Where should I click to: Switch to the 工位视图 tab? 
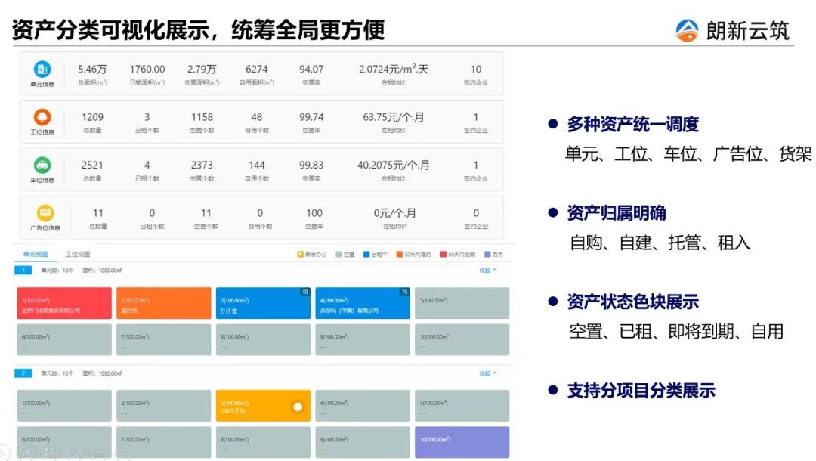tap(78, 255)
